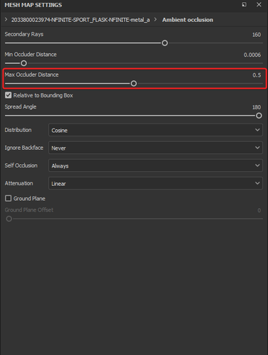This screenshot has width=268, height=355.
Task: Select the Ambient occlusion breadcrumb
Action: pos(187,20)
